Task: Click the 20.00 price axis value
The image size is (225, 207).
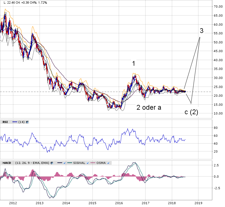Action: [x=218, y=96]
